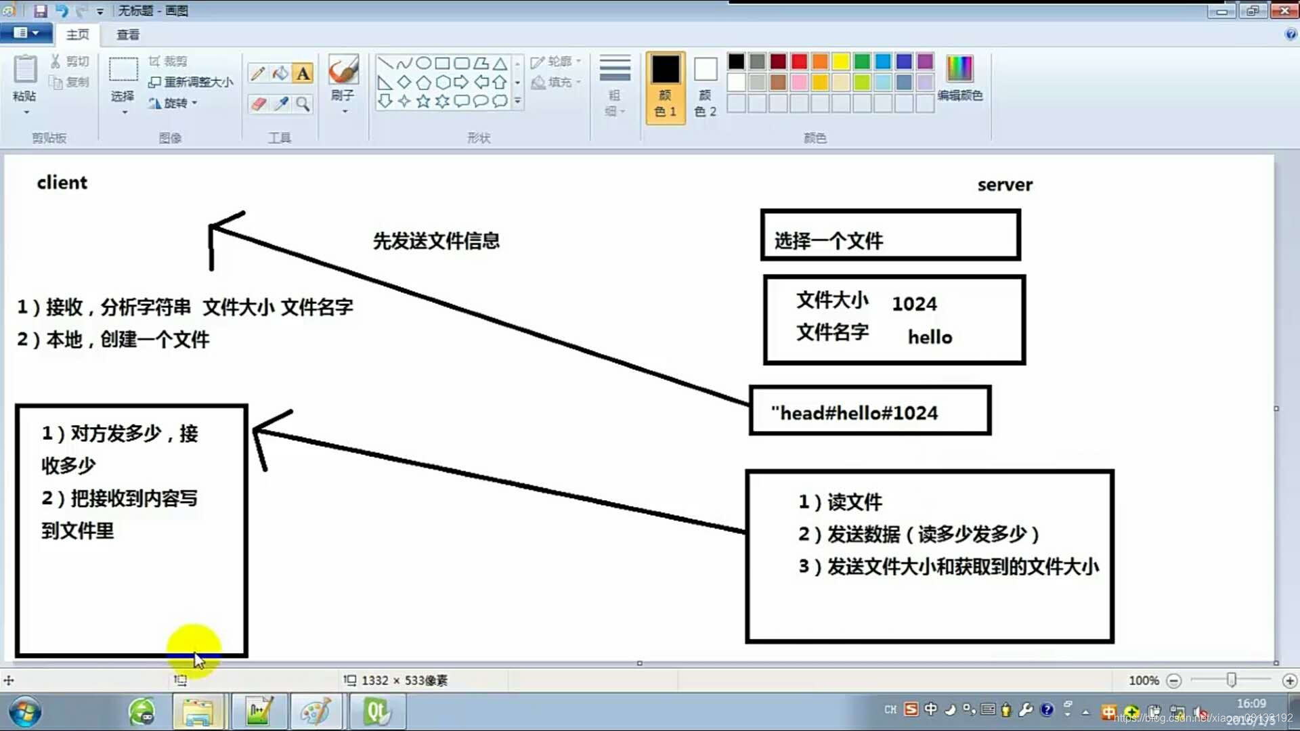Activate the Color 2 selector

(705, 87)
